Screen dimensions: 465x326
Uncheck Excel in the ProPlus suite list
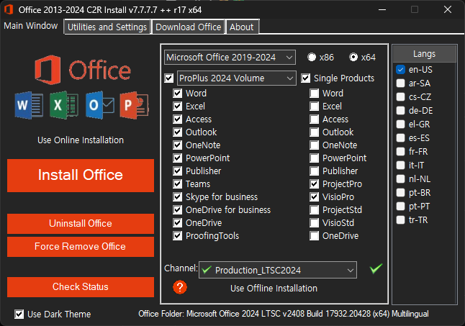[x=177, y=106]
